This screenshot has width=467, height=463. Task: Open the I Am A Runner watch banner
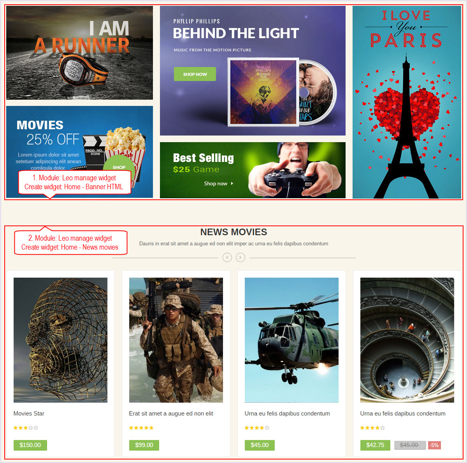point(79,53)
